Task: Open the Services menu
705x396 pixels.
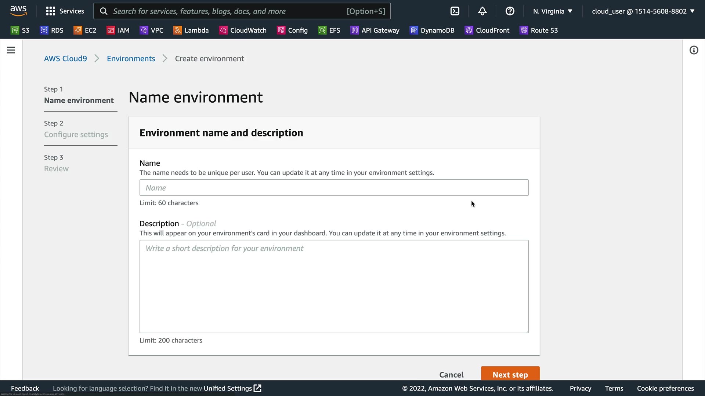Action: 65,11
